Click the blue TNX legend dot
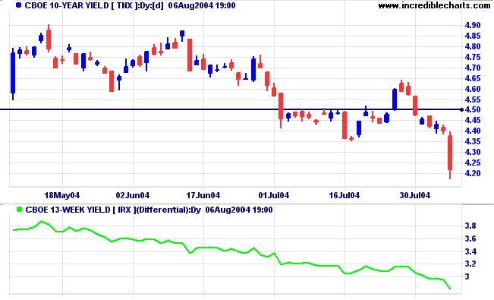 point(18,5)
